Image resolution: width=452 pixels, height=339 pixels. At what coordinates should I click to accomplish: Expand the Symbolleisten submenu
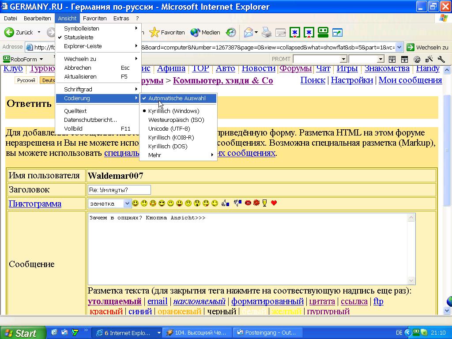point(98,29)
